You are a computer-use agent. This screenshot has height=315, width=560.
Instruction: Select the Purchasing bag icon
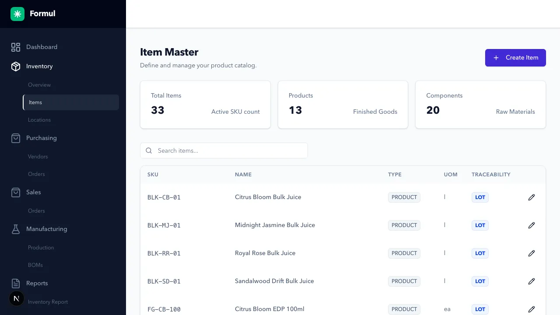click(x=16, y=138)
